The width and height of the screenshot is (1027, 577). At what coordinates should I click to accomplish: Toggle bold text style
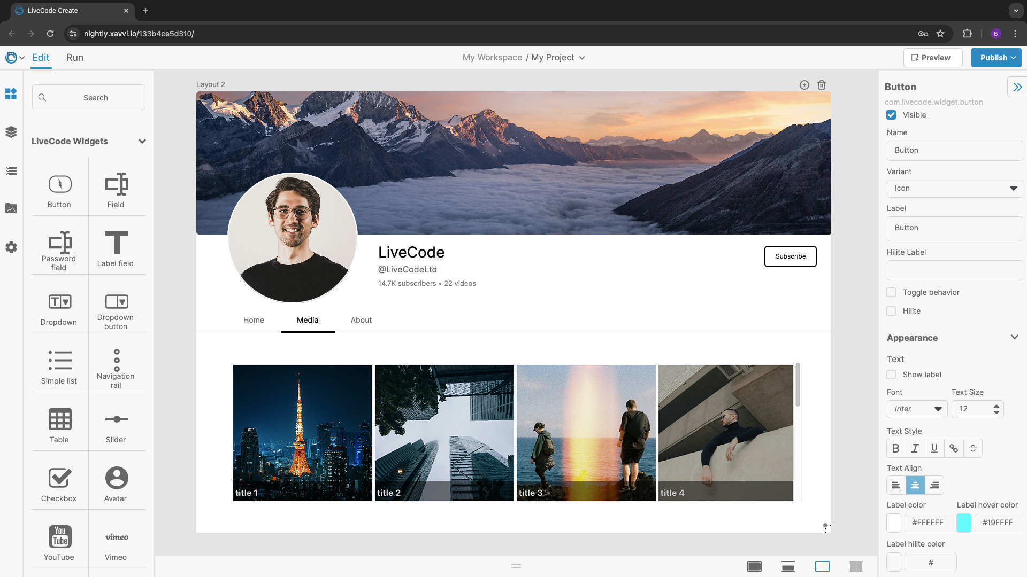click(896, 448)
